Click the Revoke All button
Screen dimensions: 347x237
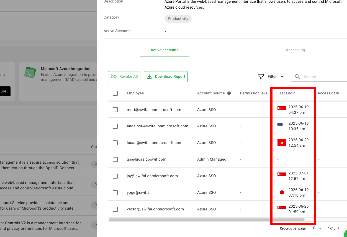tap(124, 77)
